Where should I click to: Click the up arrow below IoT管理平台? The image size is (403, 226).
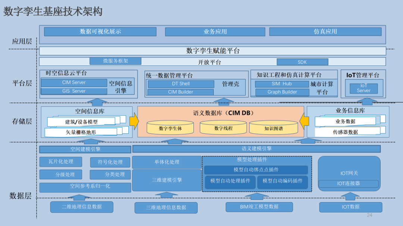point(367,101)
